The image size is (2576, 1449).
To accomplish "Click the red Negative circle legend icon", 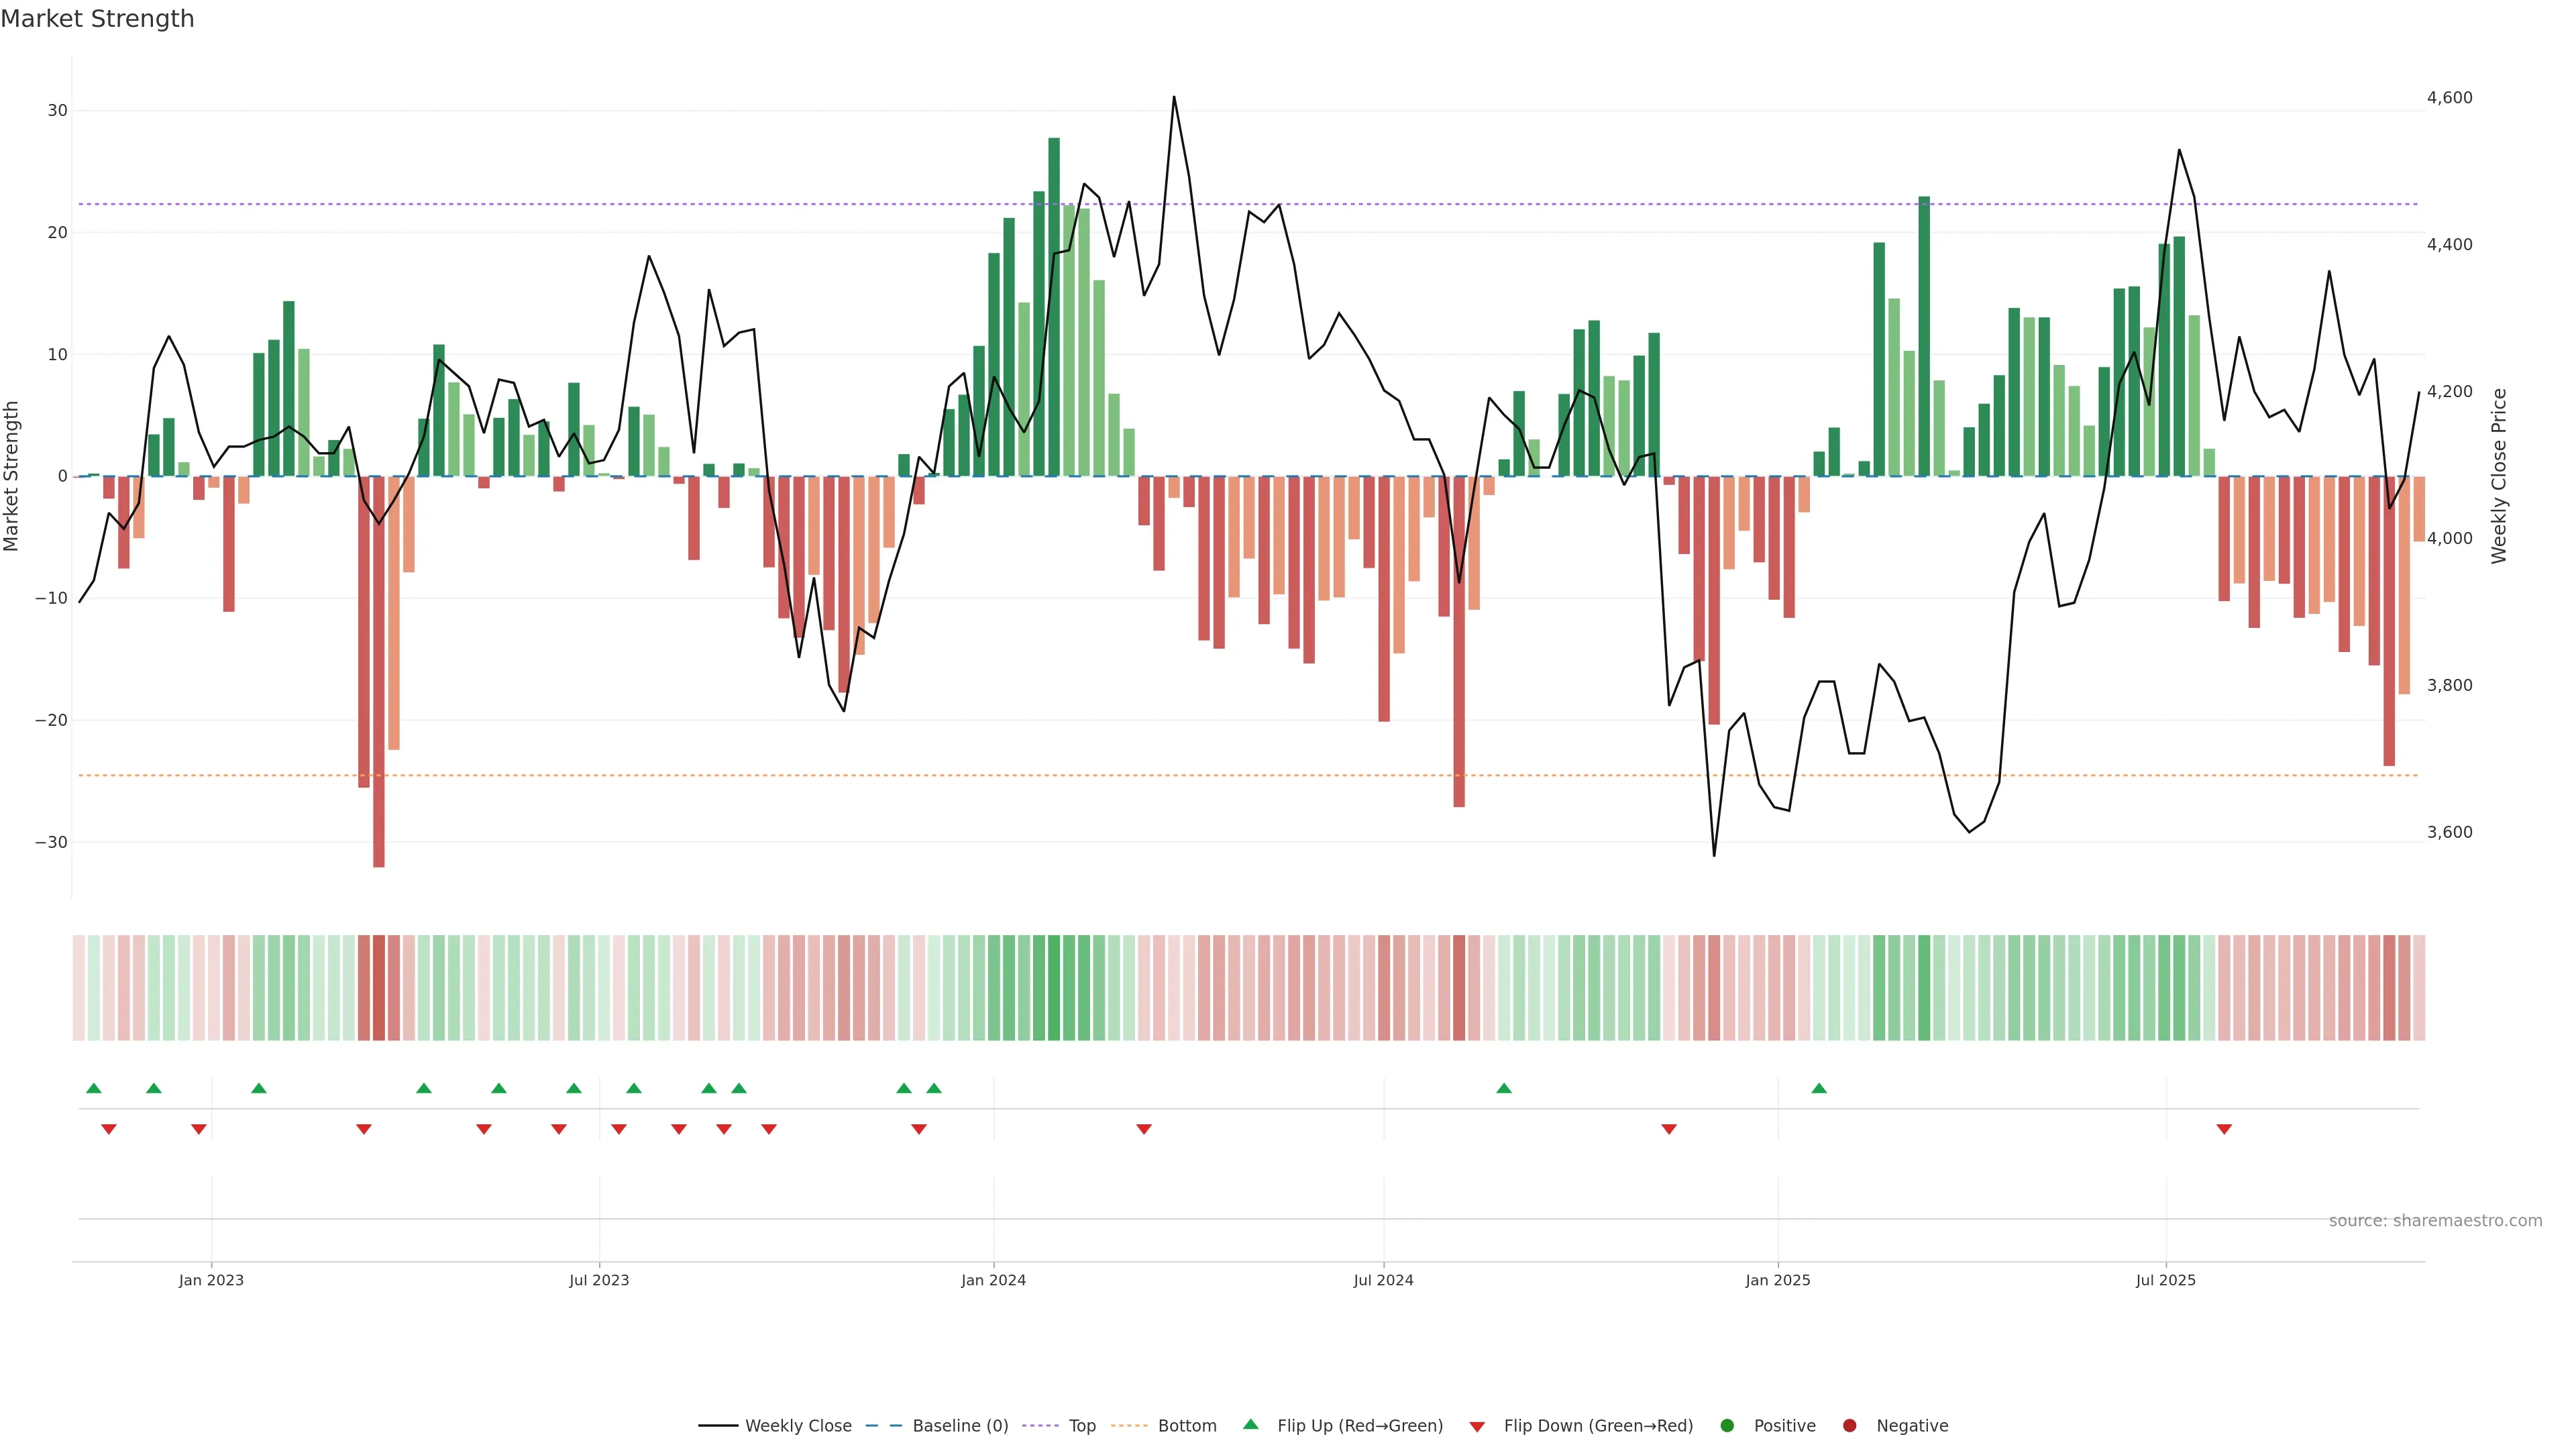I will coord(1849,1425).
